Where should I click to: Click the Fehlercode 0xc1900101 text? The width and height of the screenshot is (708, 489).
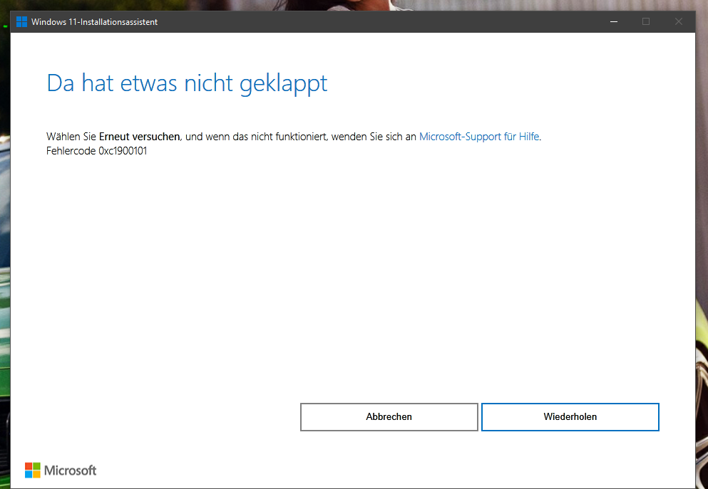97,150
